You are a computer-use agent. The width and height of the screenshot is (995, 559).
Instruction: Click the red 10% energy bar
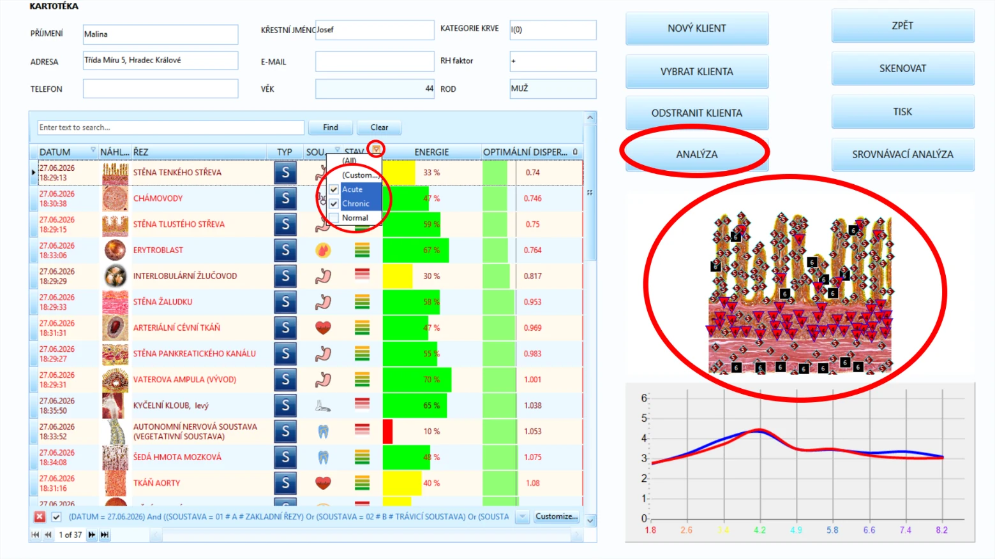pos(387,432)
